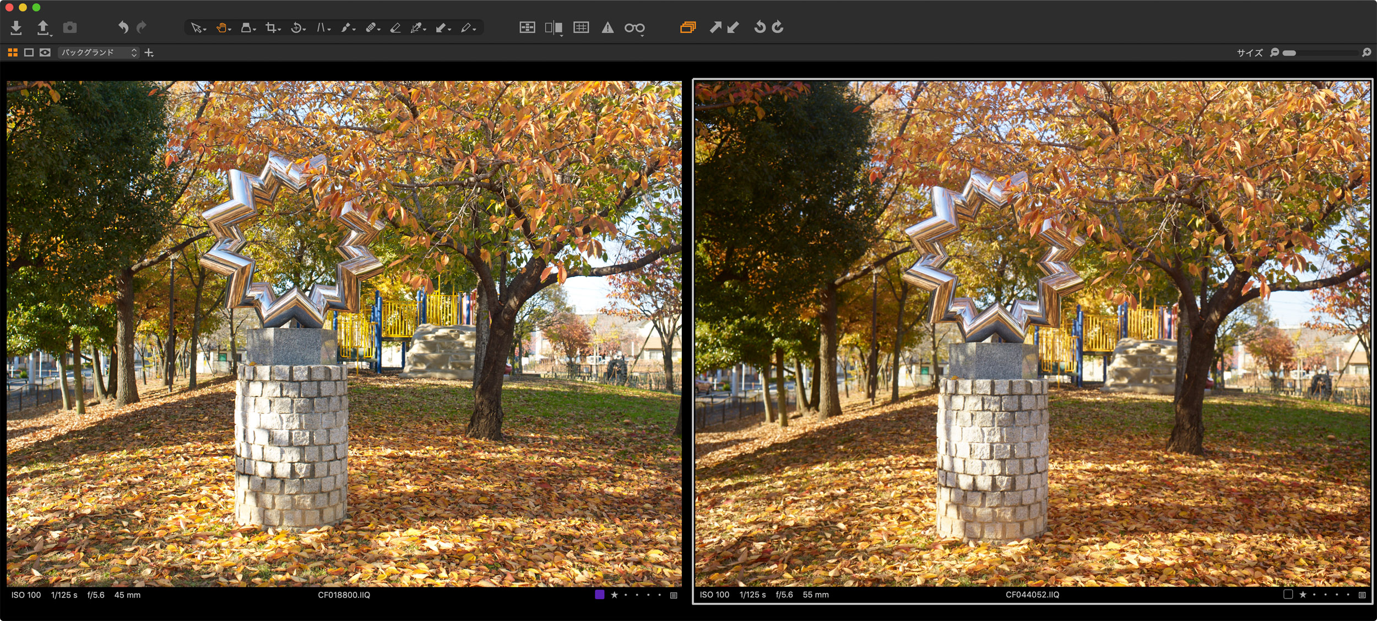Screen dimensions: 1377x621
Task: Click the Export images icon
Action: (x=43, y=28)
